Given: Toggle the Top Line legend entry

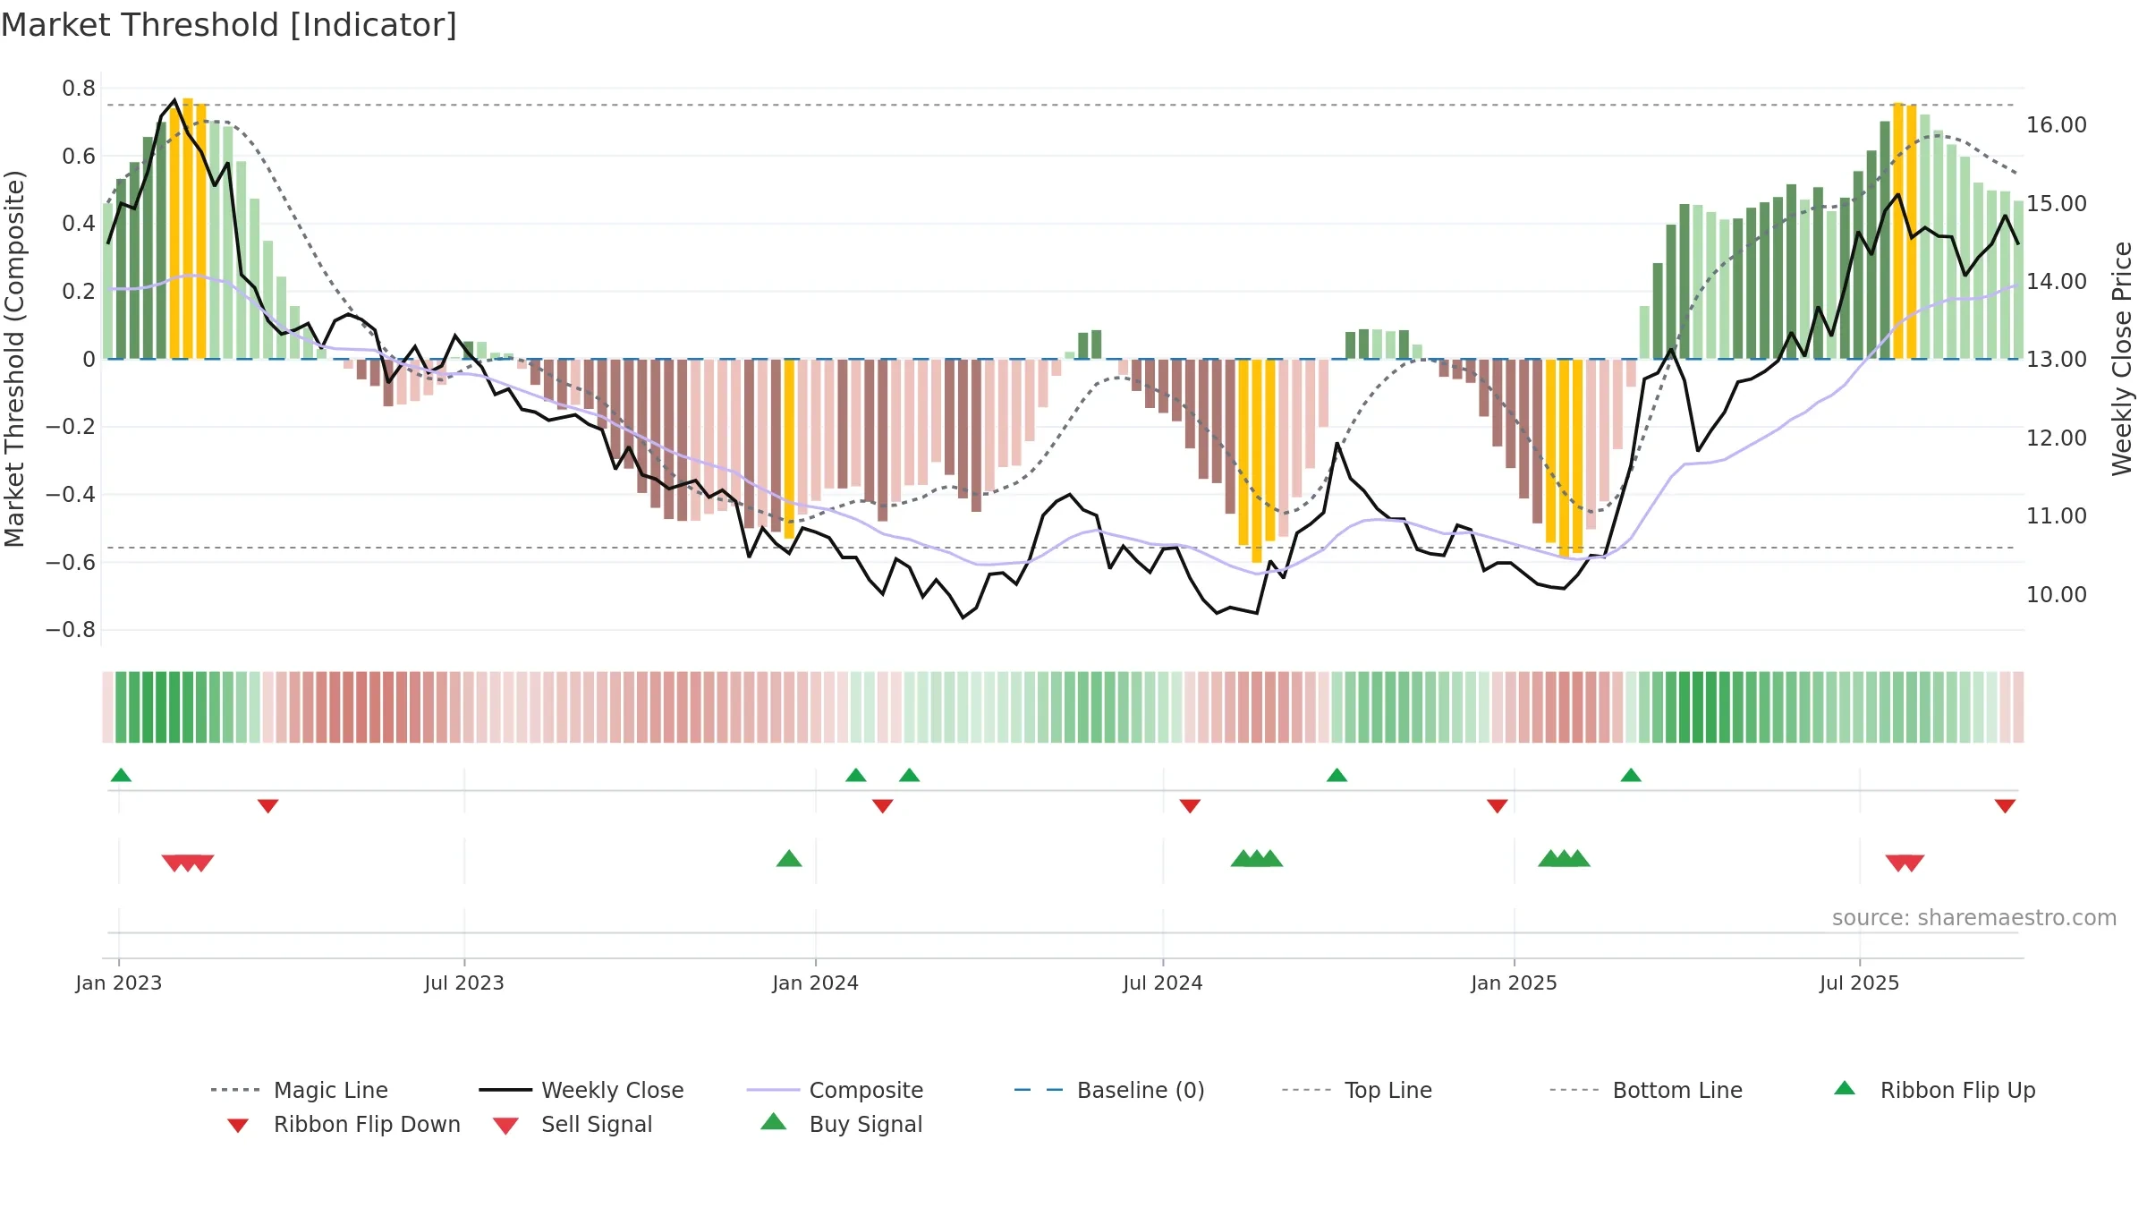Looking at the screenshot, I should [x=1356, y=1090].
